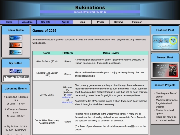Image resolution: width=180 pixels, height=135 pixels.
Task: Open the Site Info tab
Action: [46, 22]
